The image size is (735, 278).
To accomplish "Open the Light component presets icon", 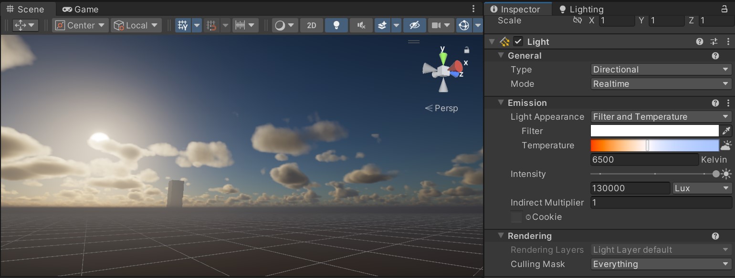I will tap(714, 41).
